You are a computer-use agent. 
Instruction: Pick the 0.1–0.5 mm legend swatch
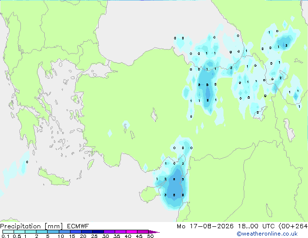pyautogui.click(x=8, y=232)
